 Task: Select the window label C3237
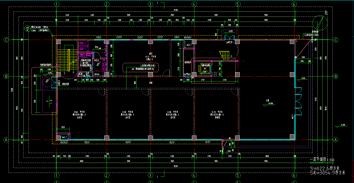119,37
